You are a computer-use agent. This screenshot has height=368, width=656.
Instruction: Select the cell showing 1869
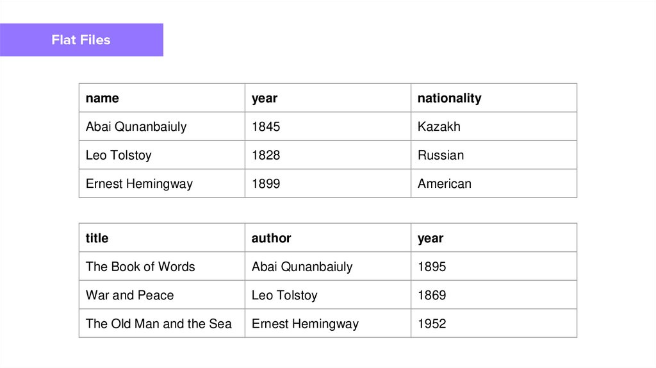pos(432,295)
